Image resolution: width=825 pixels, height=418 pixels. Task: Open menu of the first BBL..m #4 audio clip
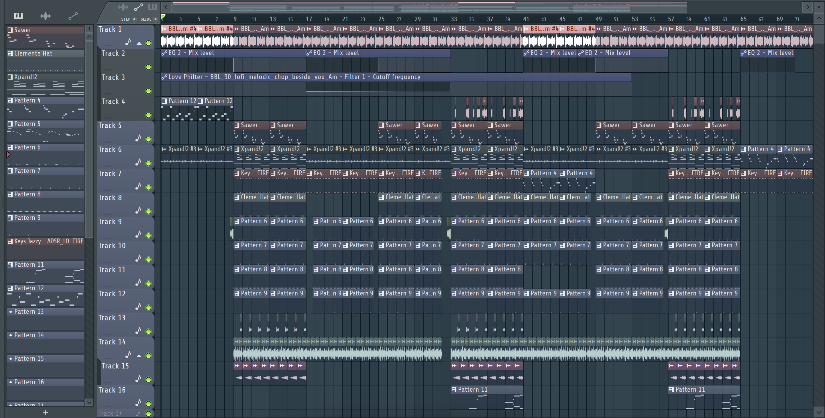pyautogui.click(x=164, y=29)
